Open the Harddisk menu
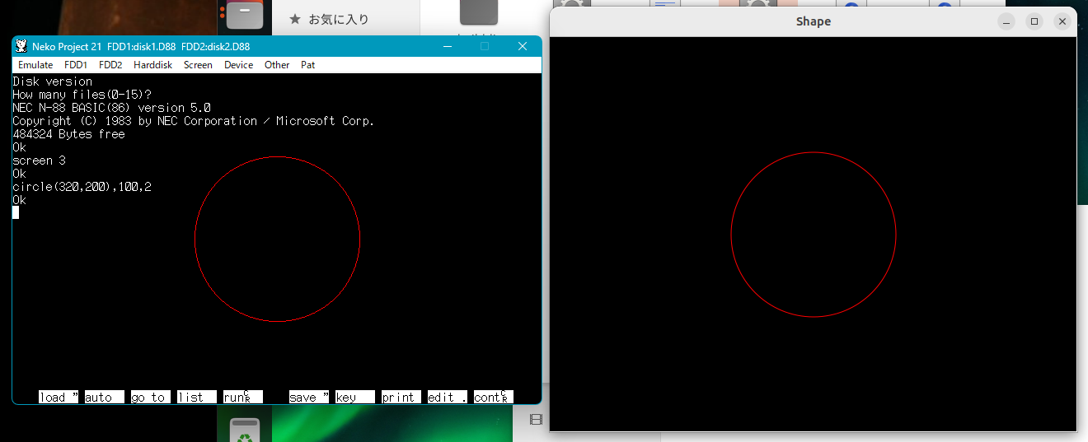 (x=152, y=65)
